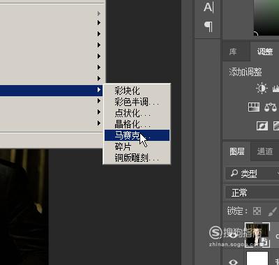Viewport: 279px width, 265px height.
Task: Open the 正常 blend mode dropdown
Action: pyautogui.click(x=252, y=192)
